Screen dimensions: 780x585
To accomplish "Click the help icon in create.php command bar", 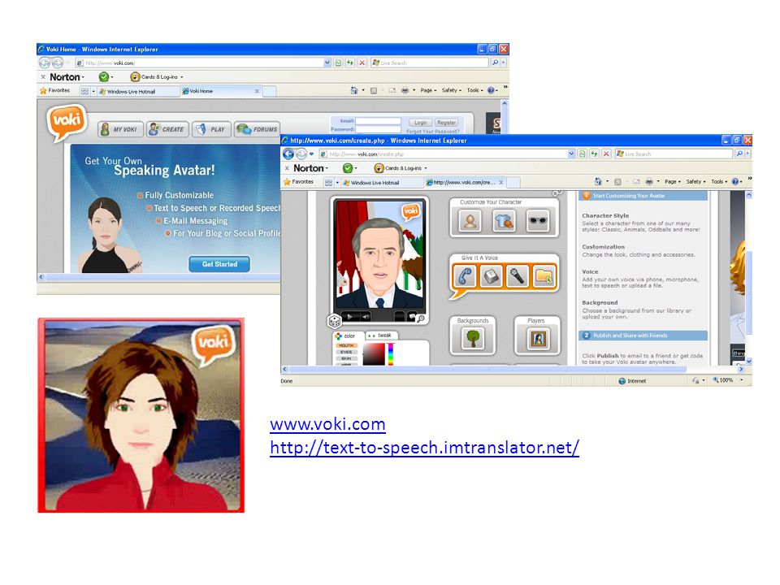I will coord(735,181).
